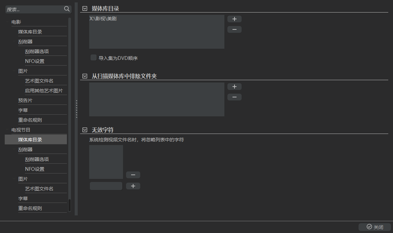Click the panel splitter handle dots
Viewport: 393px width, 233px height.
click(x=77, y=109)
